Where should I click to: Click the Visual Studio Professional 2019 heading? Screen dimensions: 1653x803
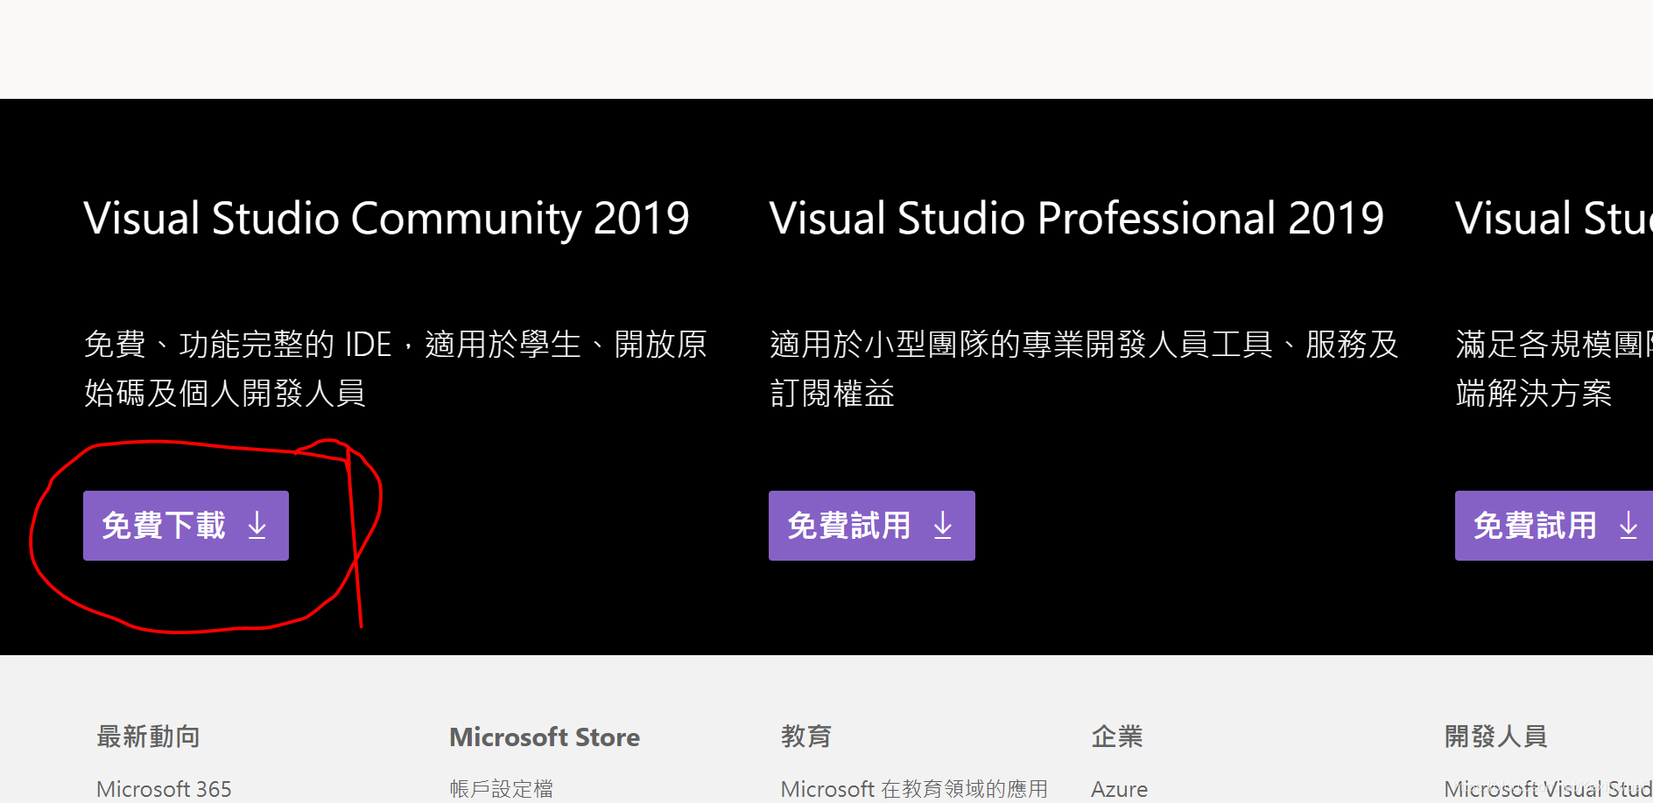(1076, 219)
